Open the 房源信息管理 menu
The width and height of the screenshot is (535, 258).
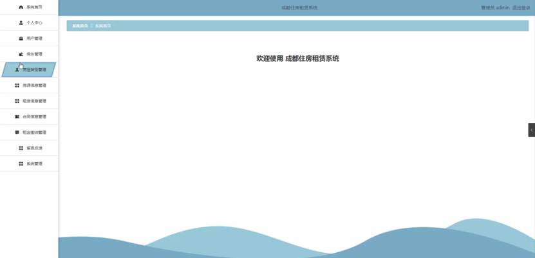coord(29,85)
